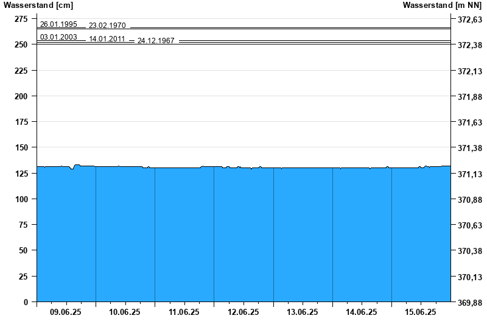Image resolution: width=487 pixels, height=335 pixels.
Task: Click the 14.06.25 date label
Action: point(361,312)
